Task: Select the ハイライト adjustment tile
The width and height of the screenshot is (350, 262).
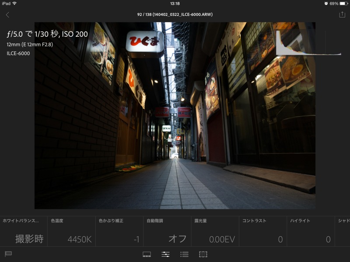Action: point(311,231)
